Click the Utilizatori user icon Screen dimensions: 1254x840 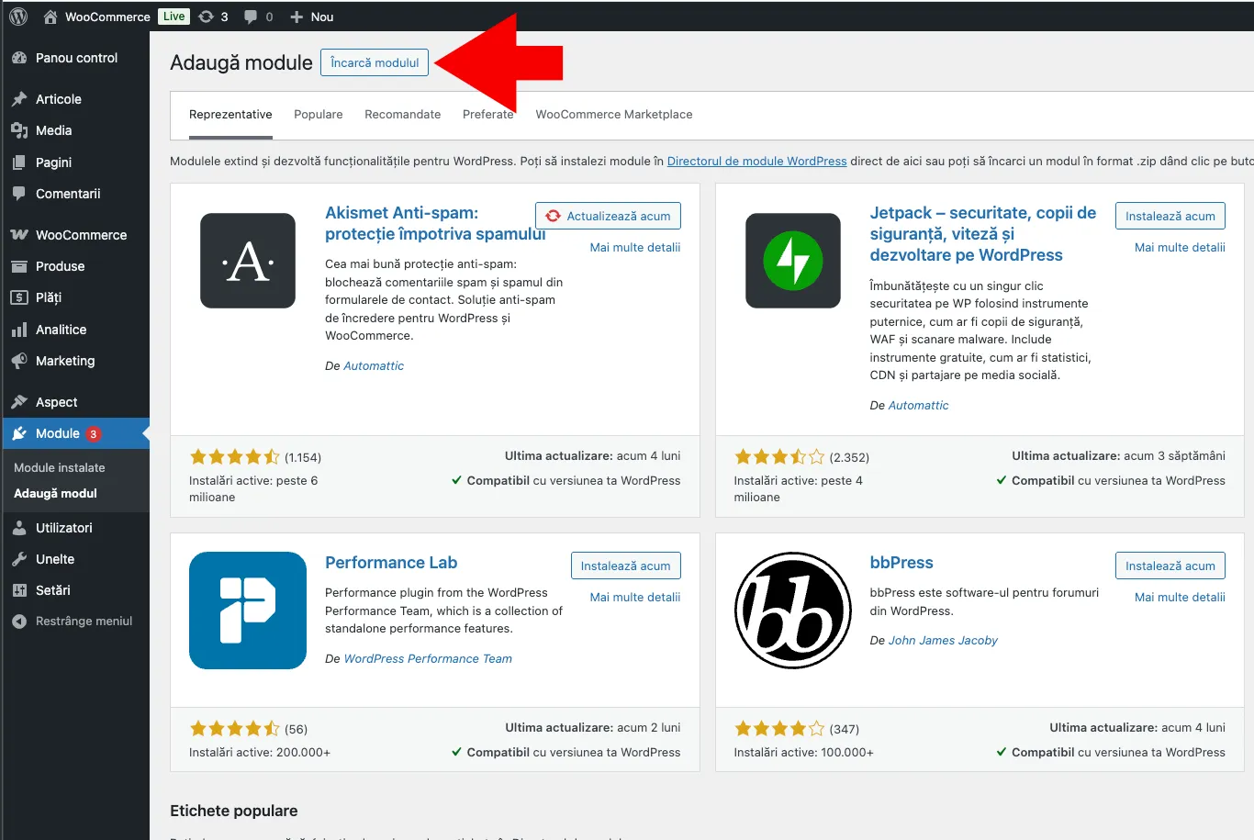pos(19,528)
